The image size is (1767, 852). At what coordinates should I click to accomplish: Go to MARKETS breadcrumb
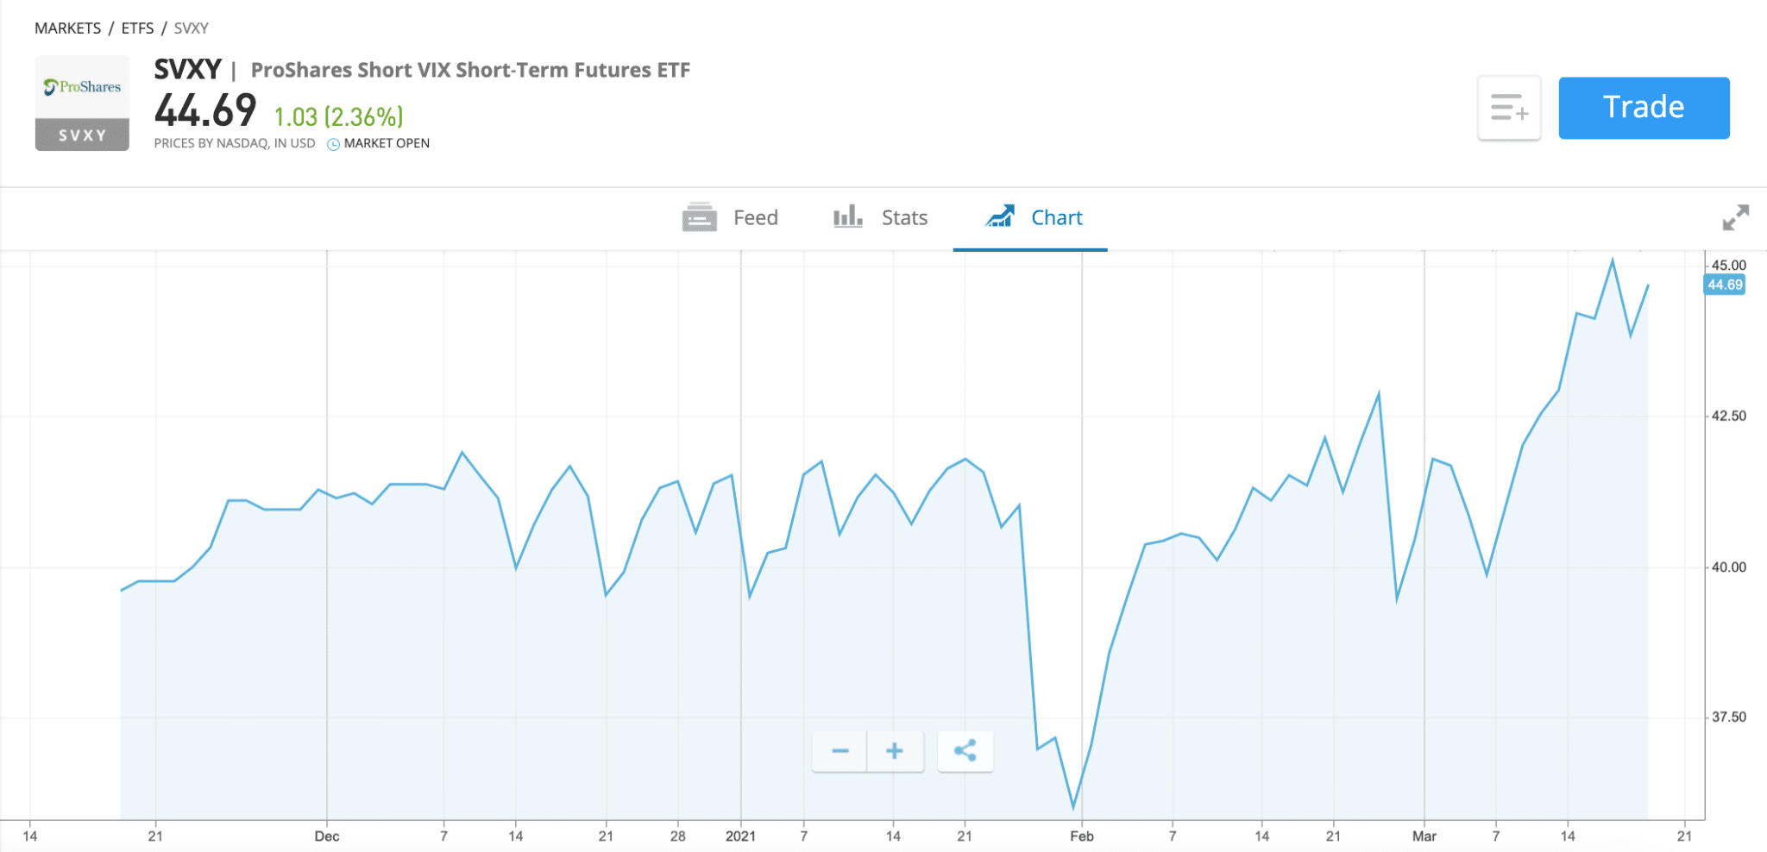67,28
